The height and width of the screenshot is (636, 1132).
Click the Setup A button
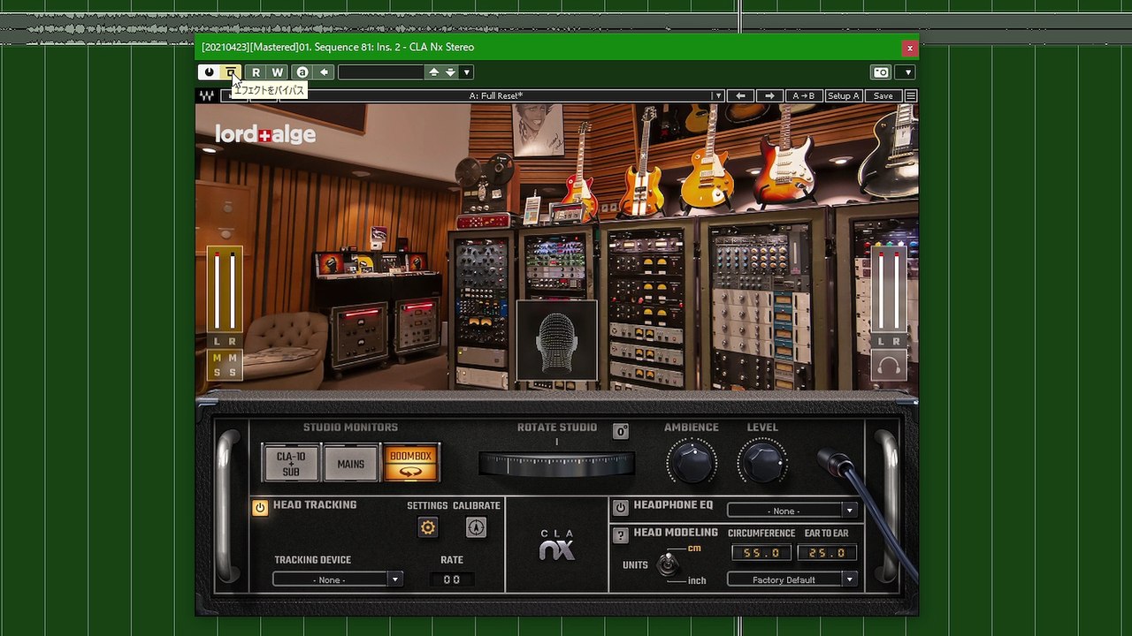pyautogui.click(x=844, y=95)
